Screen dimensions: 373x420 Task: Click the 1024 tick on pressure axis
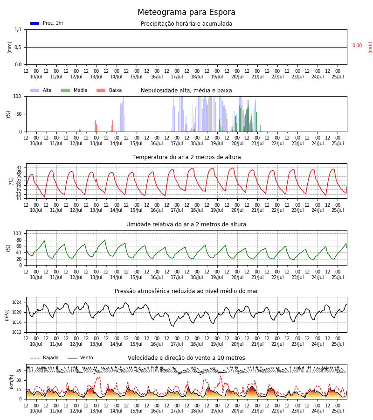17,302
